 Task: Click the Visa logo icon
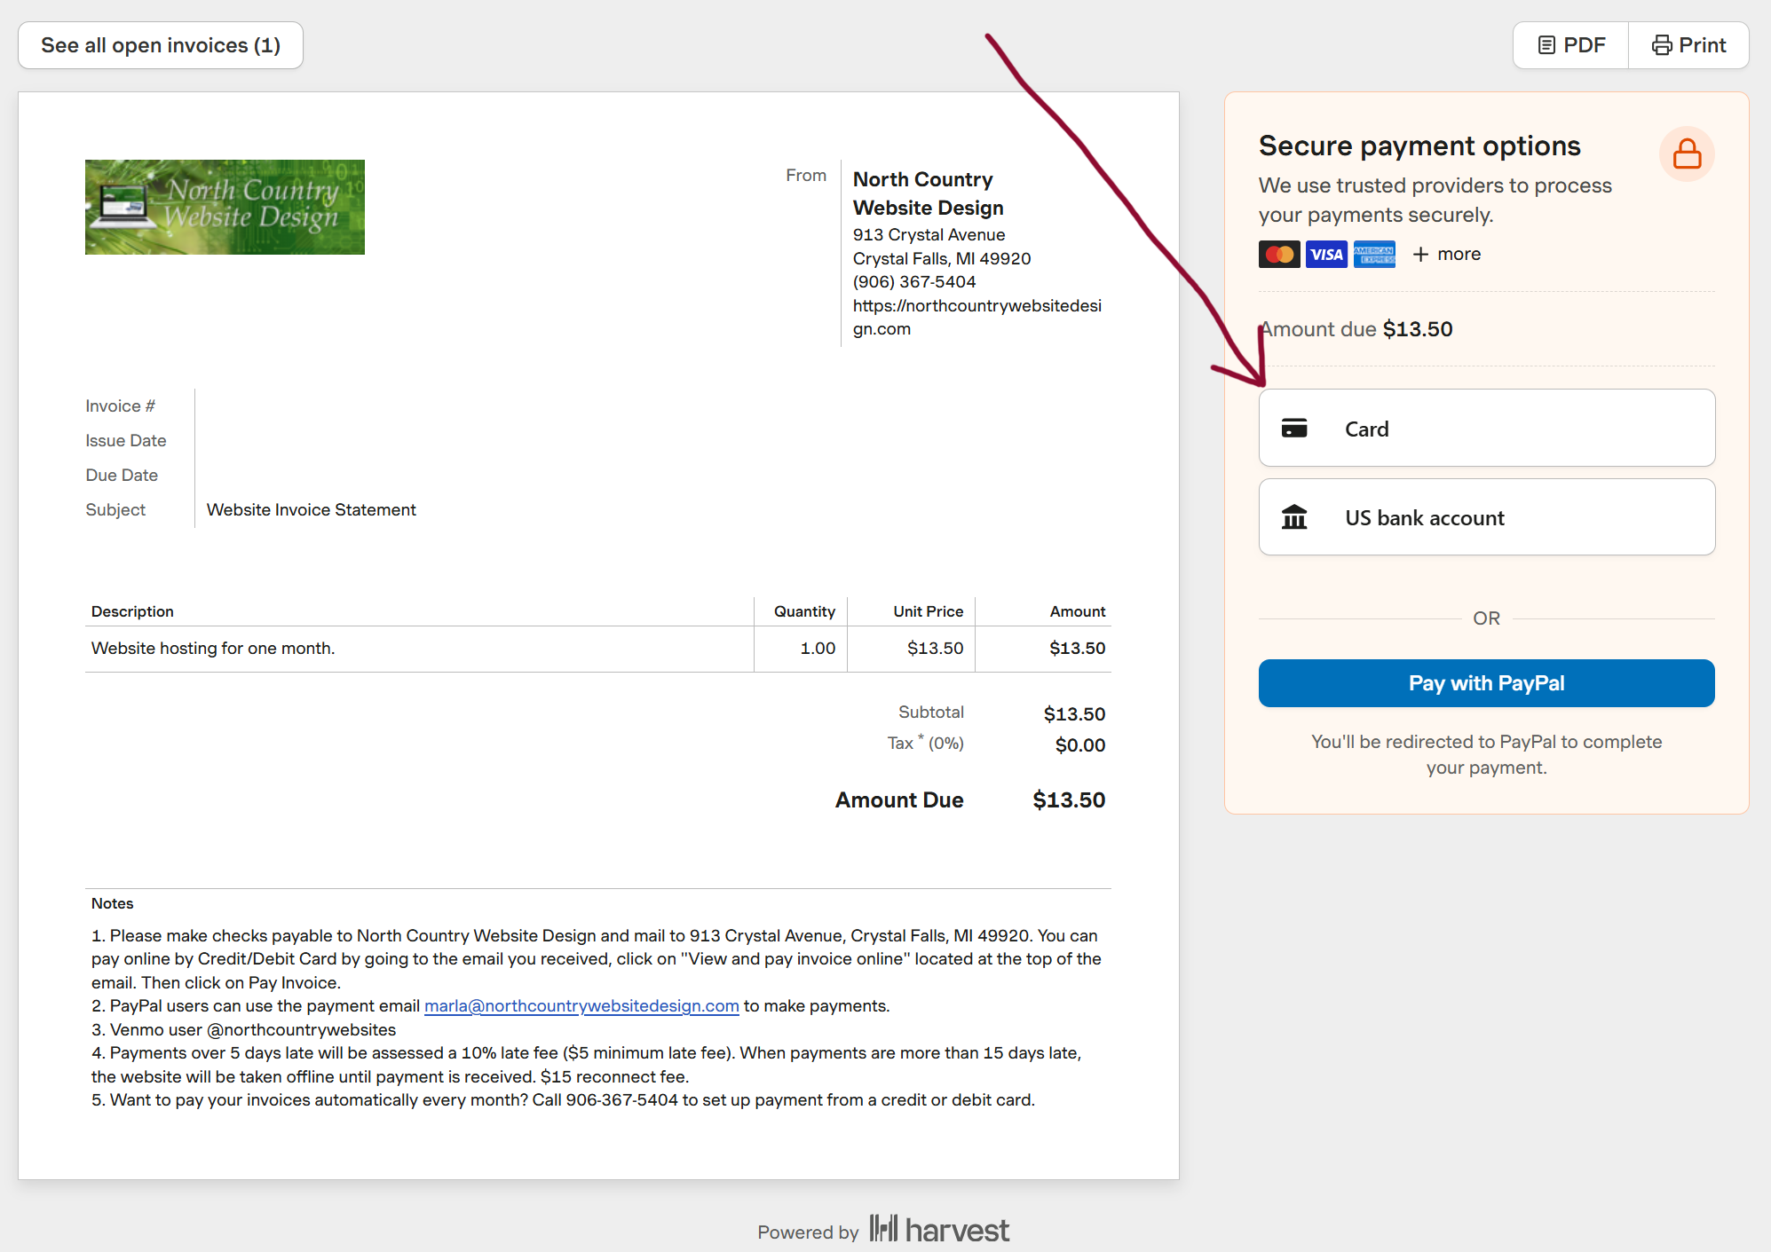pyautogui.click(x=1326, y=255)
